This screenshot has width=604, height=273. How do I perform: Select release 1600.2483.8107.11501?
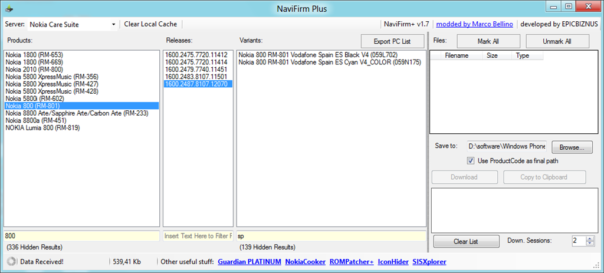[x=196, y=77]
